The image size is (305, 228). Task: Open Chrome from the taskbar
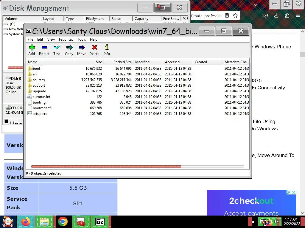pos(63,221)
